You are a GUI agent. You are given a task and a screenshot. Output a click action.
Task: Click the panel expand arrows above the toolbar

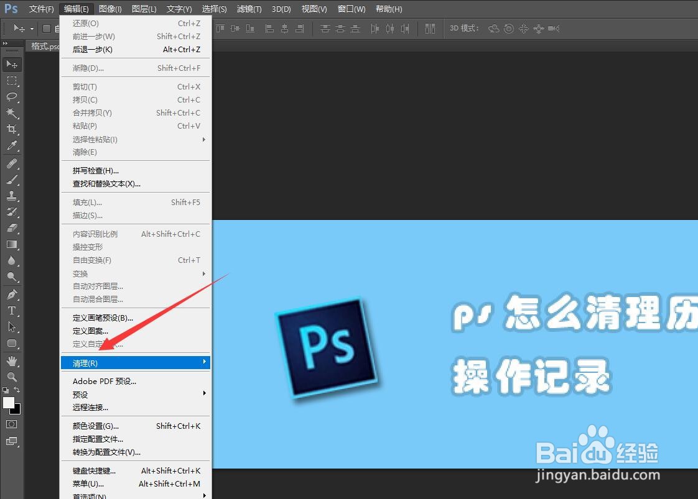7,43
